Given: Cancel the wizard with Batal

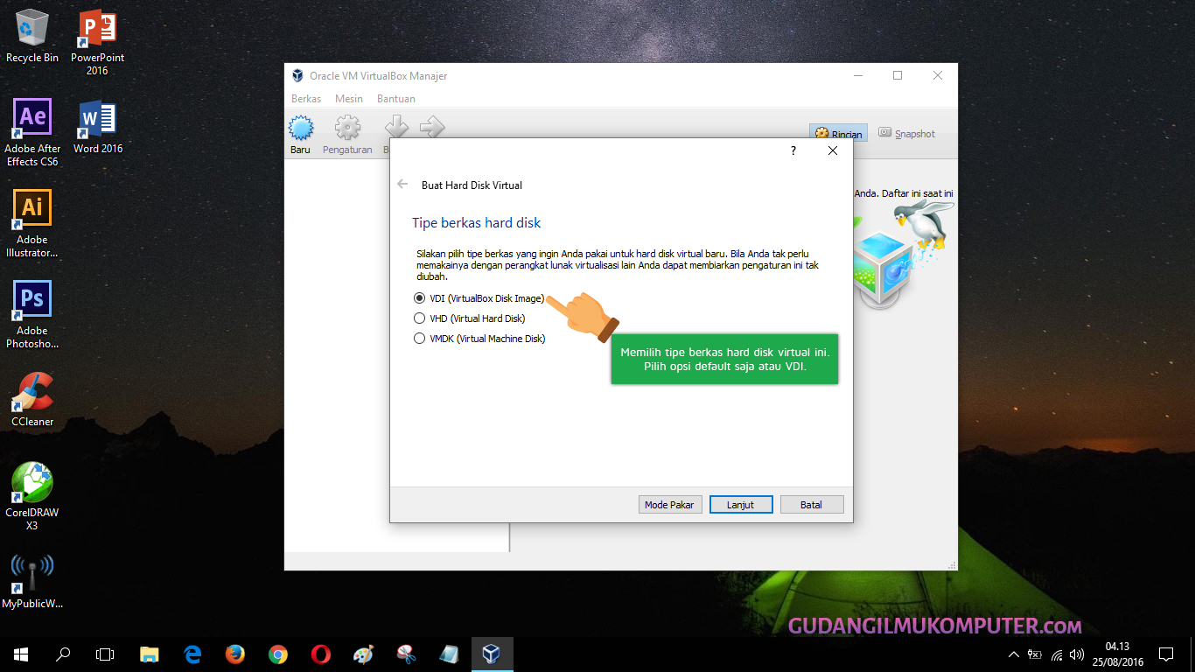Looking at the screenshot, I should pyautogui.click(x=812, y=505).
